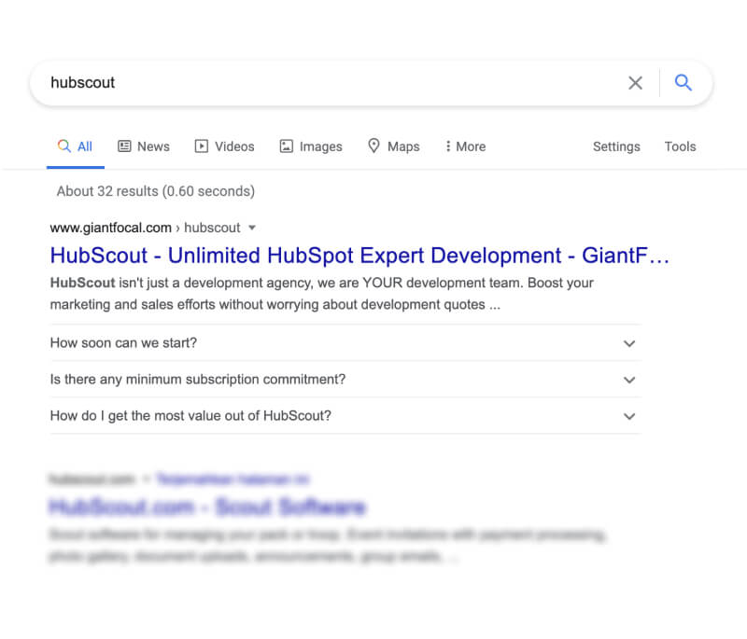Expand 'How do I get the most value' question
This screenshot has height=639, width=747.
tap(345, 416)
